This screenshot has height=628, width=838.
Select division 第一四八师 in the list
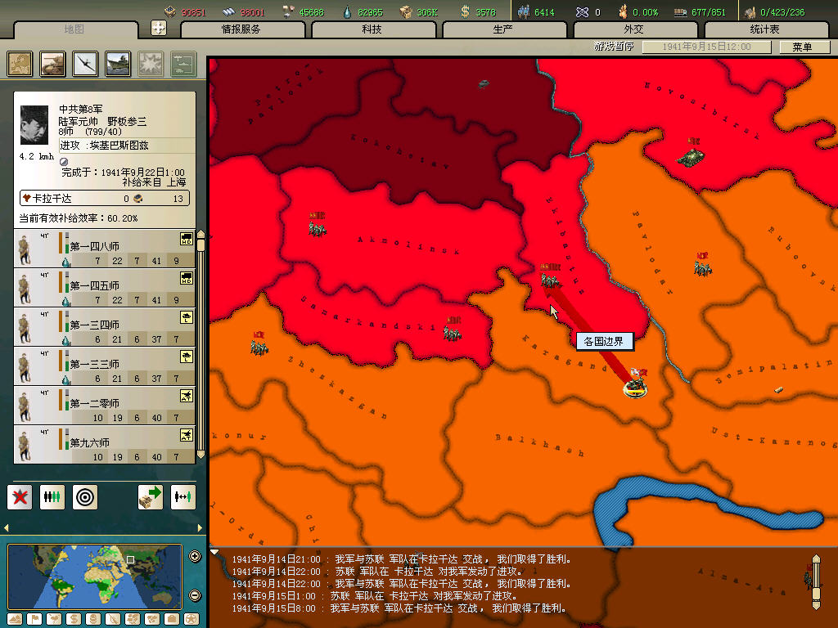(x=104, y=249)
